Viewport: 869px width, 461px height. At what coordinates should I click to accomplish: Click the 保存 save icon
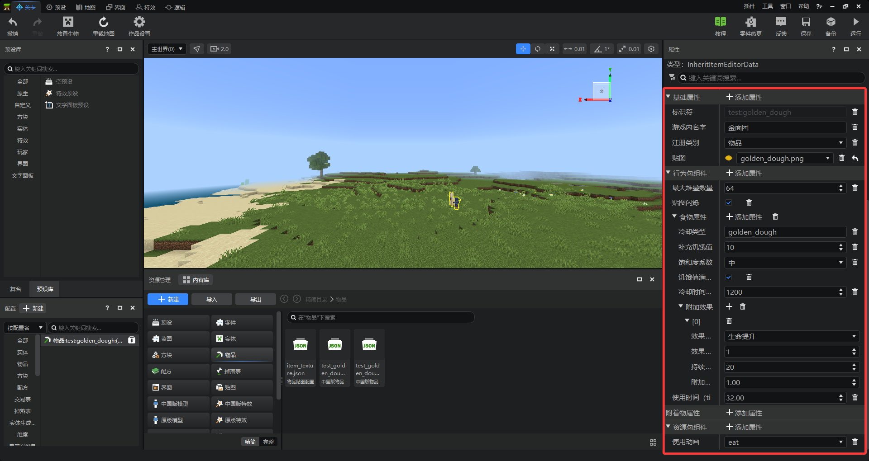click(x=806, y=22)
